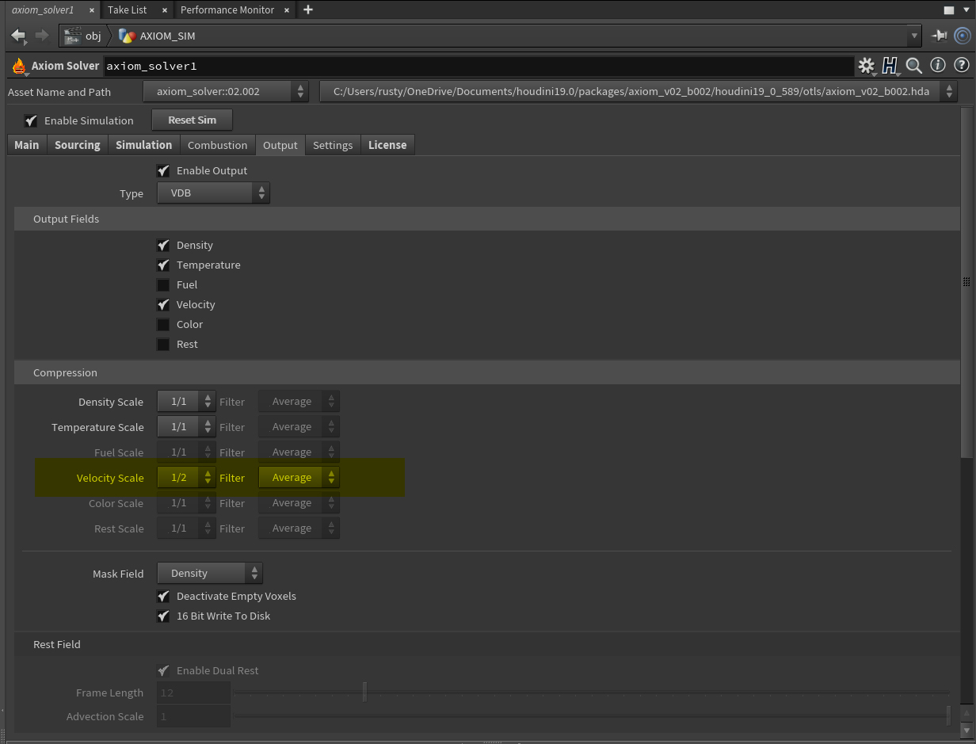Toggle Enable Output checkbox
This screenshot has width=976, height=744.
(x=163, y=170)
